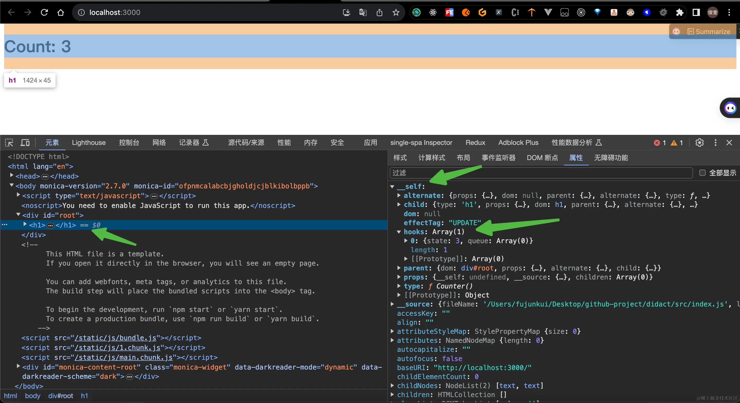Collapse the hooks Array(1) property
This screenshot has width=740, height=403.
(399, 232)
